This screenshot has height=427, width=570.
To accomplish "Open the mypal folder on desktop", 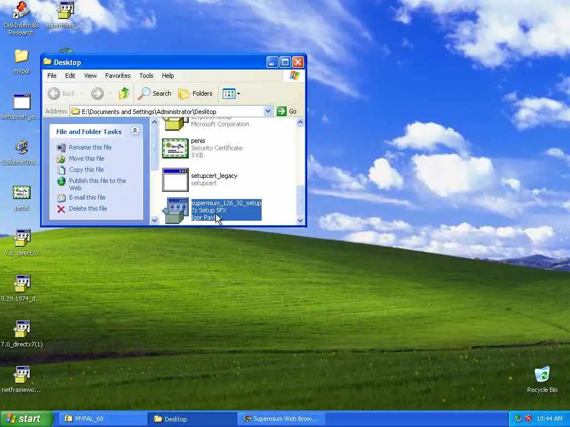I will pyautogui.click(x=22, y=61).
